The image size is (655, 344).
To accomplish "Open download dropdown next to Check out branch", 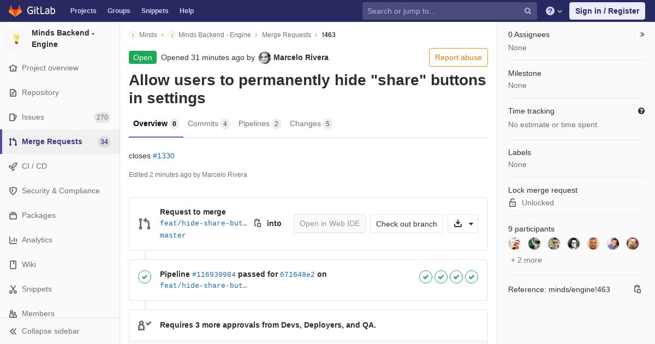I will click(463, 224).
